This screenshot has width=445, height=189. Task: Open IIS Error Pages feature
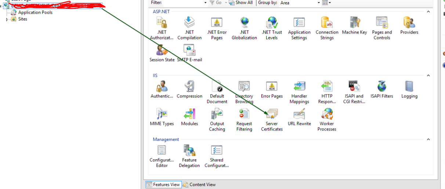pyautogui.click(x=272, y=90)
